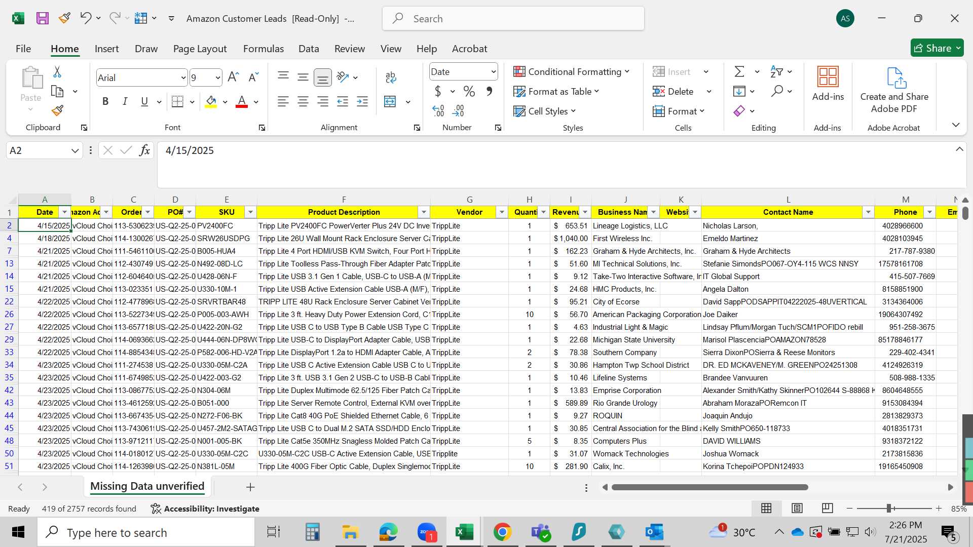The image size is (973, 547).
Task: Click the Fill down icon
Action: (x=739, y=91)
